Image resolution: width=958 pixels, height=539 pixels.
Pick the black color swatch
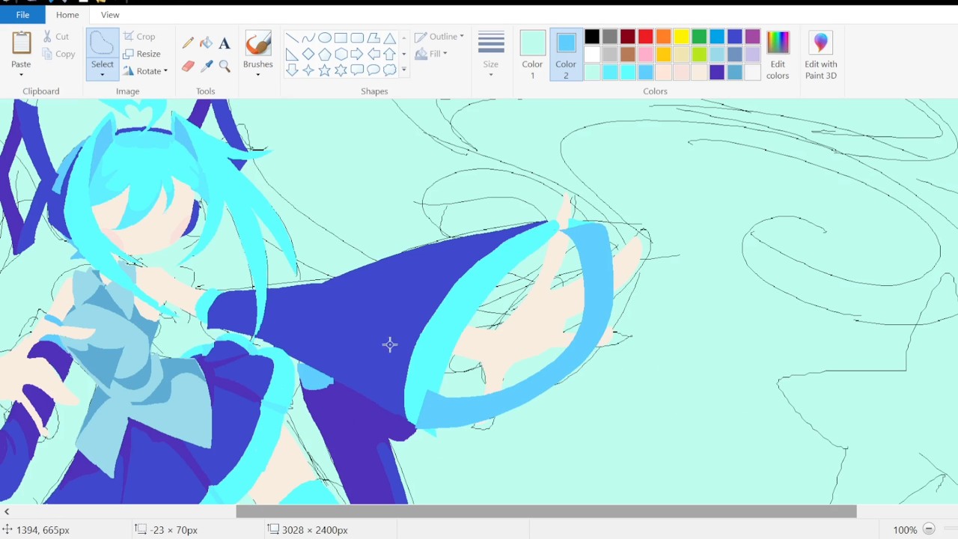tap(592, 37)
